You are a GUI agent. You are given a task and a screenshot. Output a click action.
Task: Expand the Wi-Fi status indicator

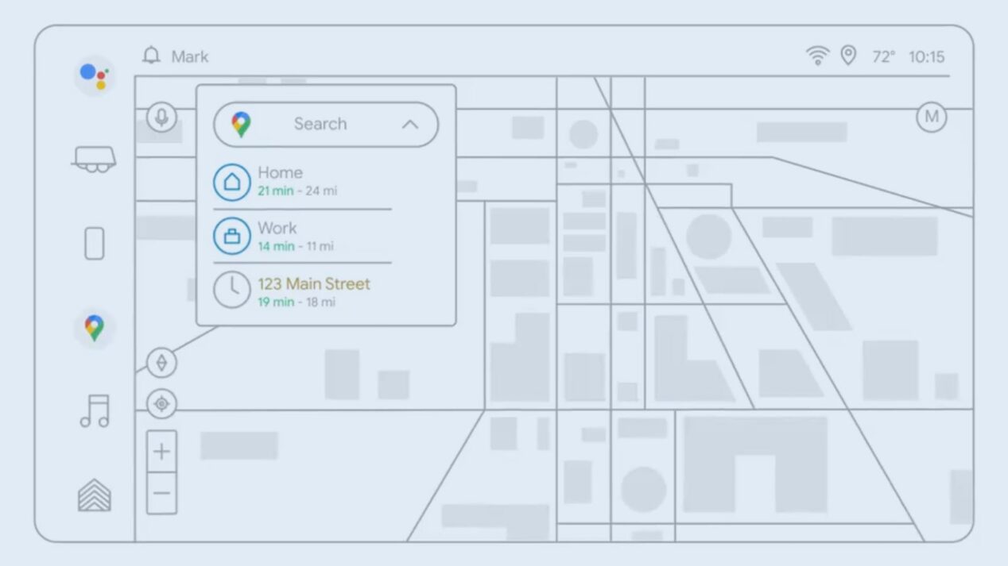tap(818, 56)
